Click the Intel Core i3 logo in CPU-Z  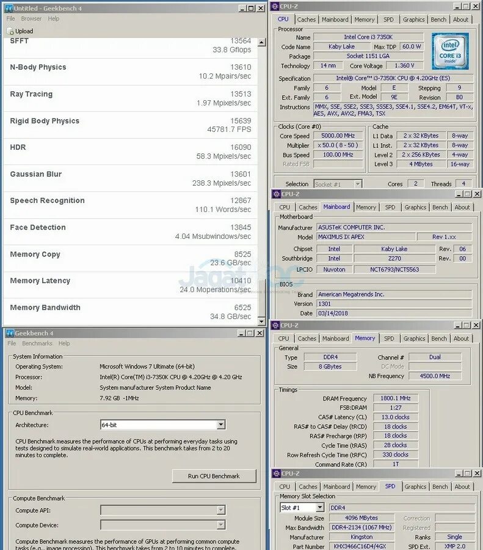tap(450, 51)
